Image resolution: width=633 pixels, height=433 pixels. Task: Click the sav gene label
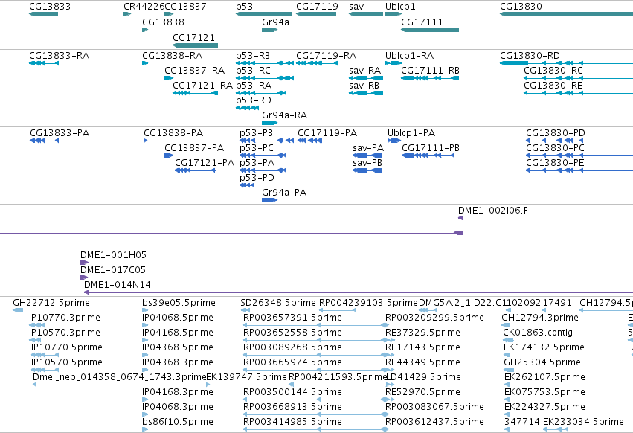point(356,7)
